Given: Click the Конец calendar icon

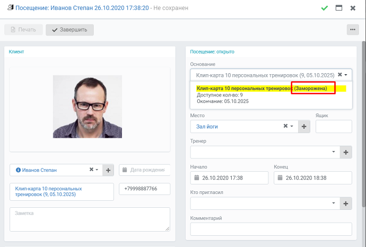Looking at the screenshot, I should pyautogui.click(x=280, y=178).
